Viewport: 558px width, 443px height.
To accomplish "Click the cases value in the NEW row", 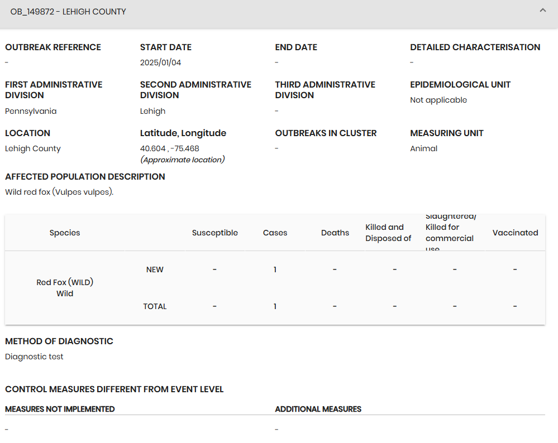I will coord(275,269).
